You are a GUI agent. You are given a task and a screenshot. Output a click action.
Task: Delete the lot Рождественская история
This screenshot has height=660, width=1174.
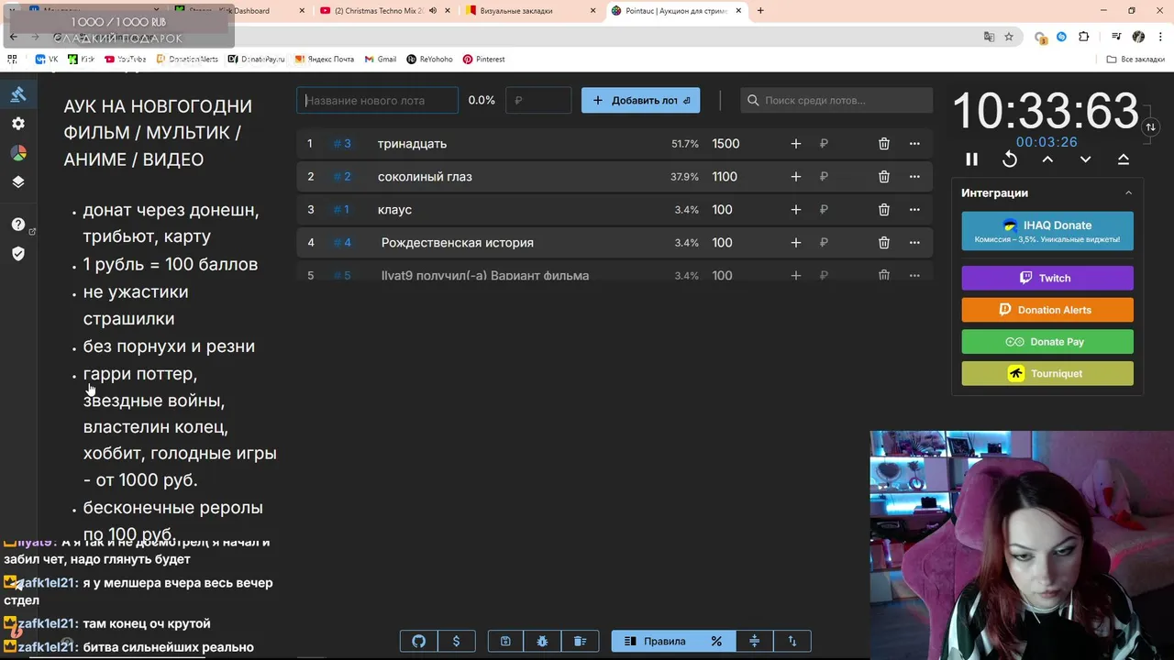click(884, 243)
